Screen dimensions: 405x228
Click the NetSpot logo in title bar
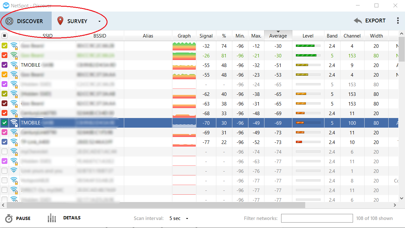6,5
